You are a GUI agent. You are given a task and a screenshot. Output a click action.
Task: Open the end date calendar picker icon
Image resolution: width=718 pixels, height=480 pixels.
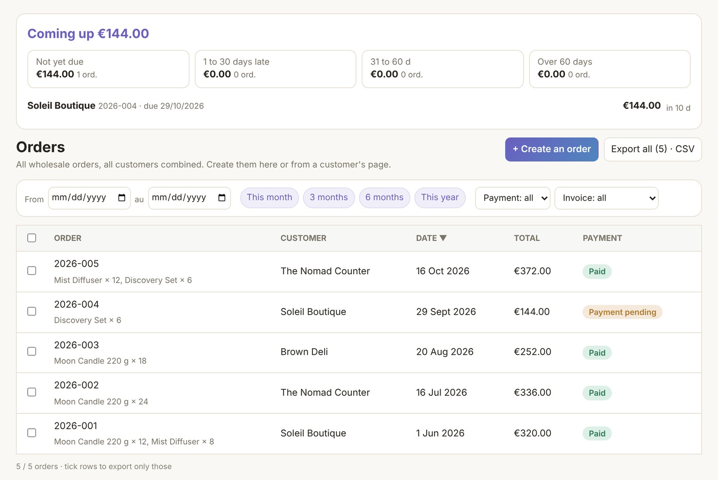(x=222, y=198)
